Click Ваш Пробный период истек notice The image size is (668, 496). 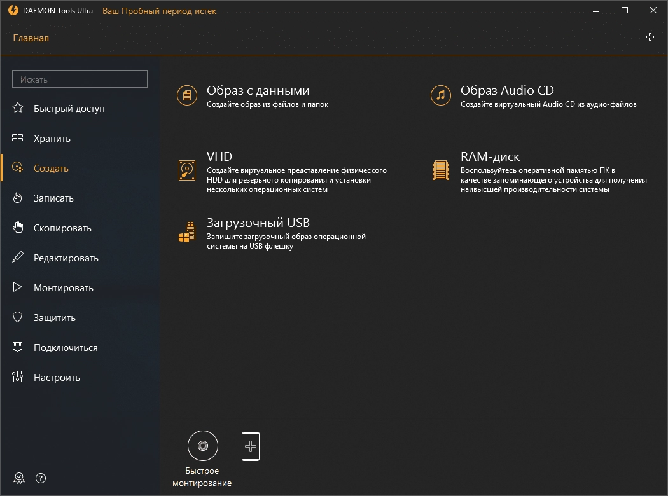159,11
